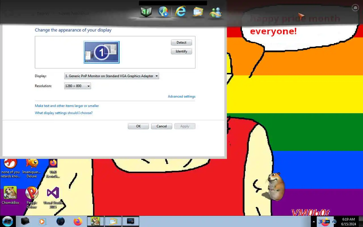Click the colorful flag icon in the system tray

pos(321,222)
